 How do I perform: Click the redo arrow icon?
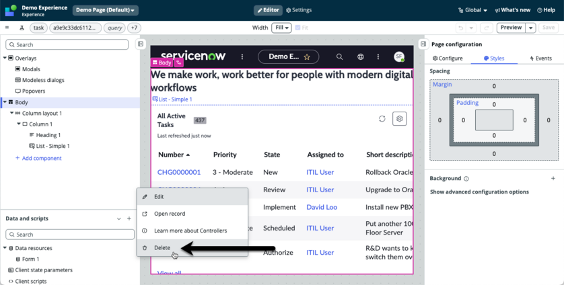point(487,28)
